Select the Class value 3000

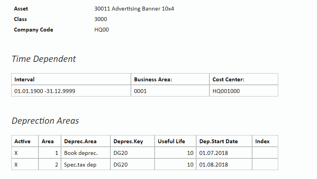point(101,19)
